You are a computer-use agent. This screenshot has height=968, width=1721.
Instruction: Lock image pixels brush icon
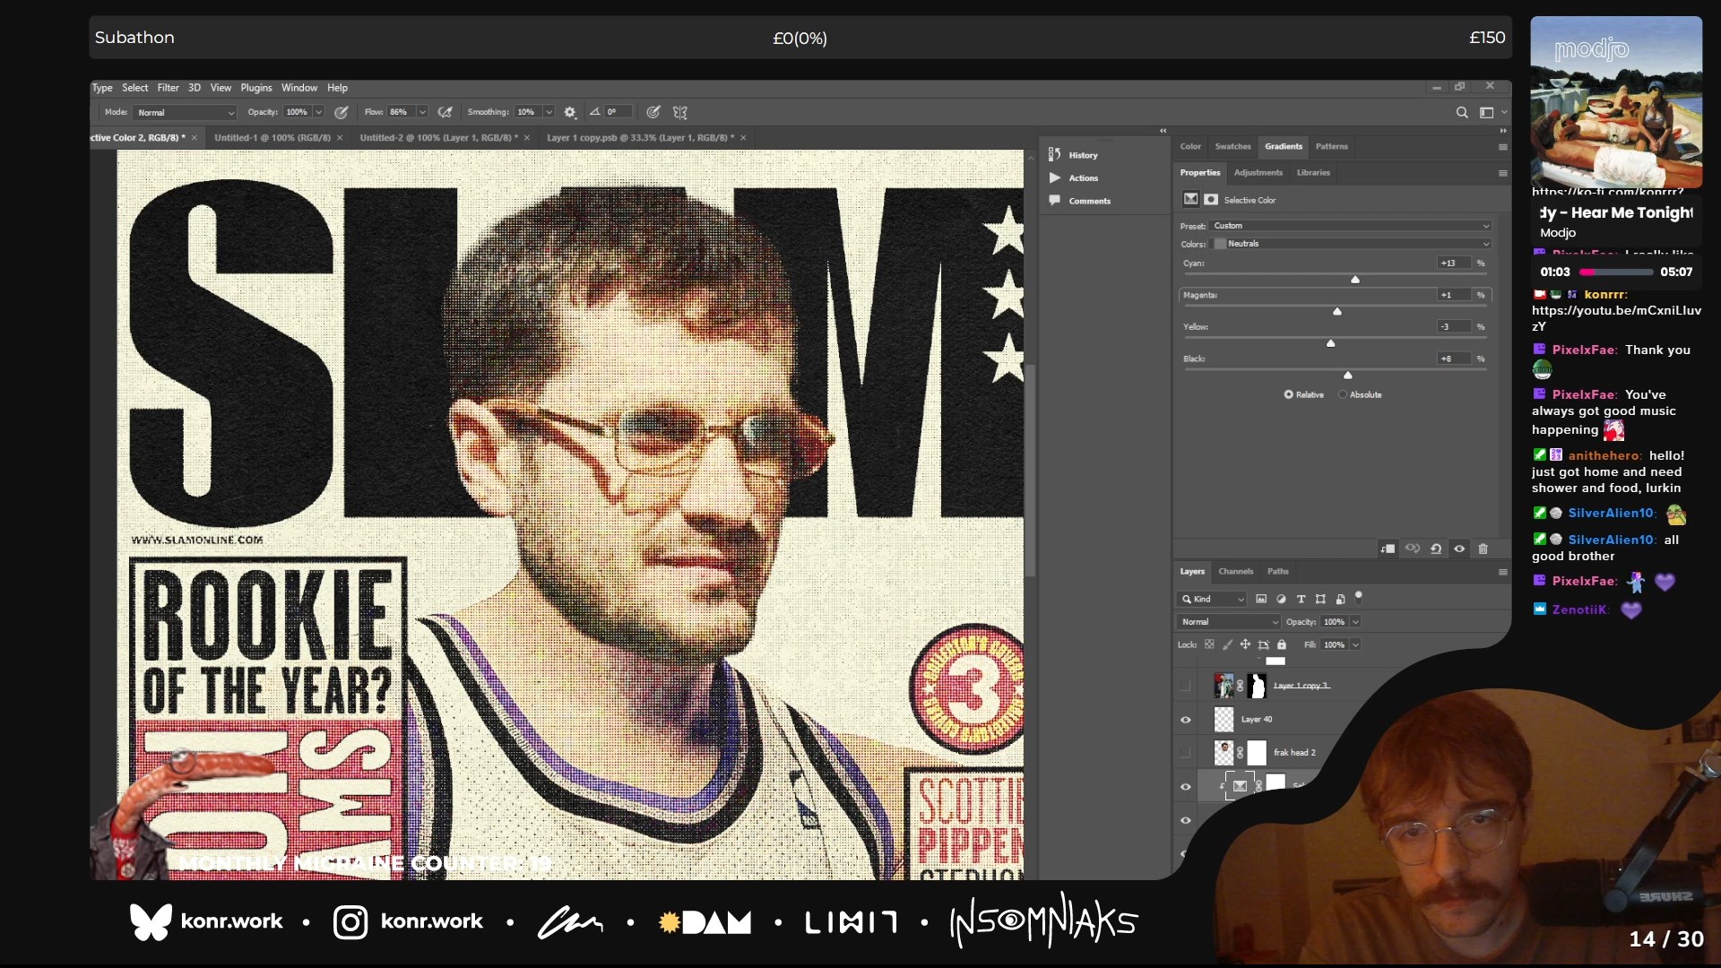click(x=1227, y=644)
